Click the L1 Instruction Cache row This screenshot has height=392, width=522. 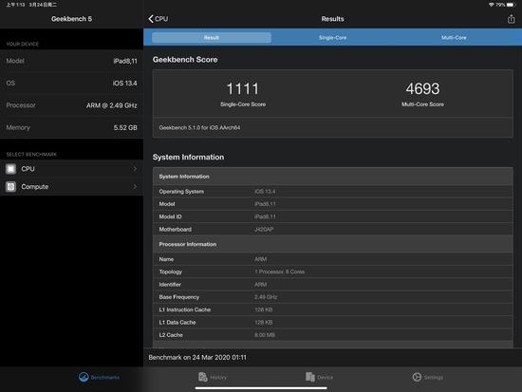click(x=332, y=309)
